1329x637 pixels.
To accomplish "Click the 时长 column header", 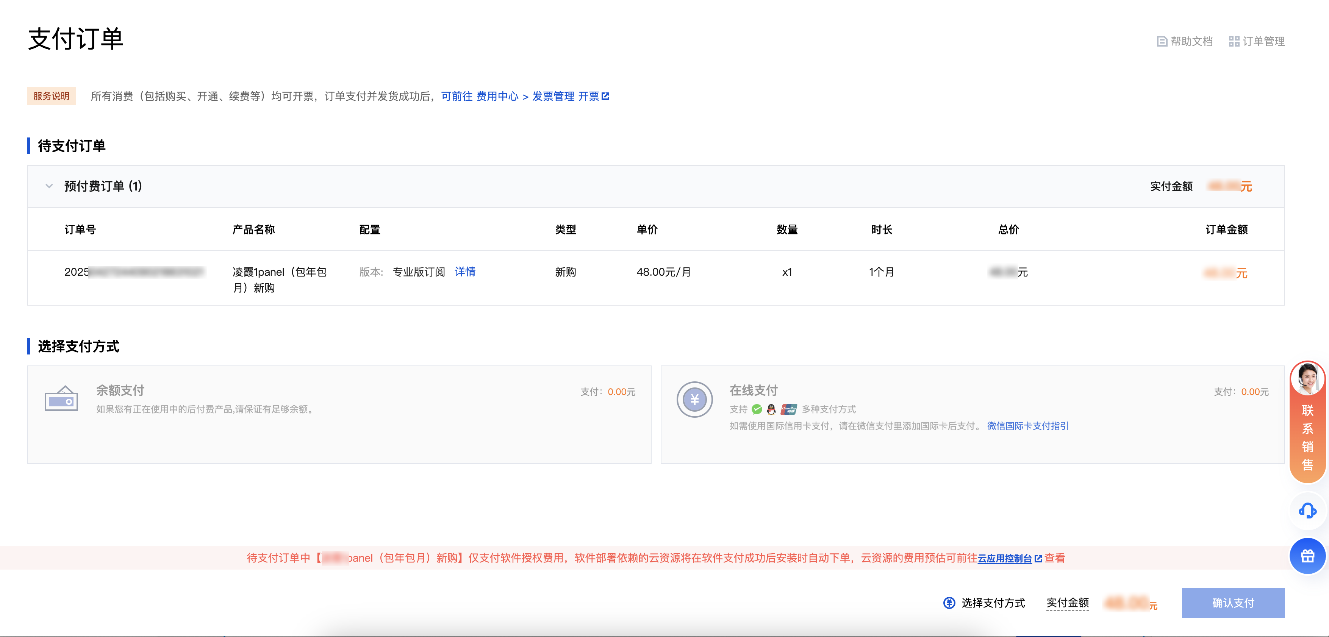I will pos(882,230).
